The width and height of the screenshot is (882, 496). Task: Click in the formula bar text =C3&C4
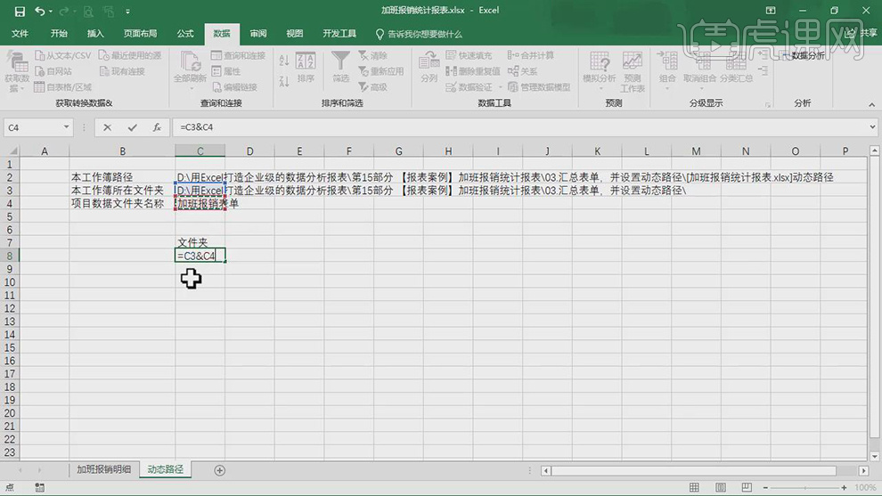pyautogui.click(x=196, y=127)
